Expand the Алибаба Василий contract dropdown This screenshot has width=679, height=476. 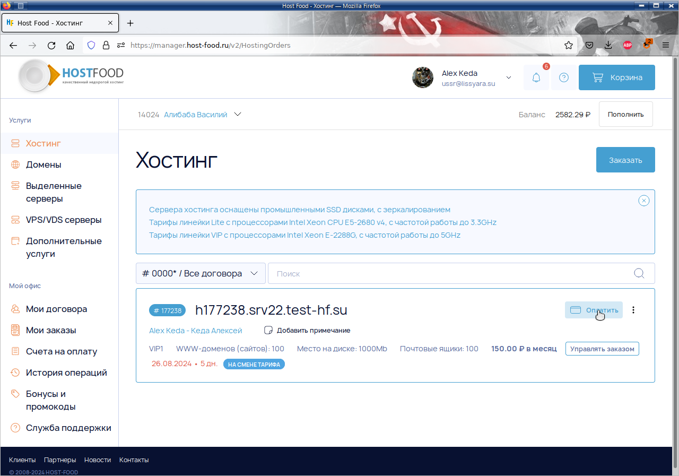[x=238, y=114]
